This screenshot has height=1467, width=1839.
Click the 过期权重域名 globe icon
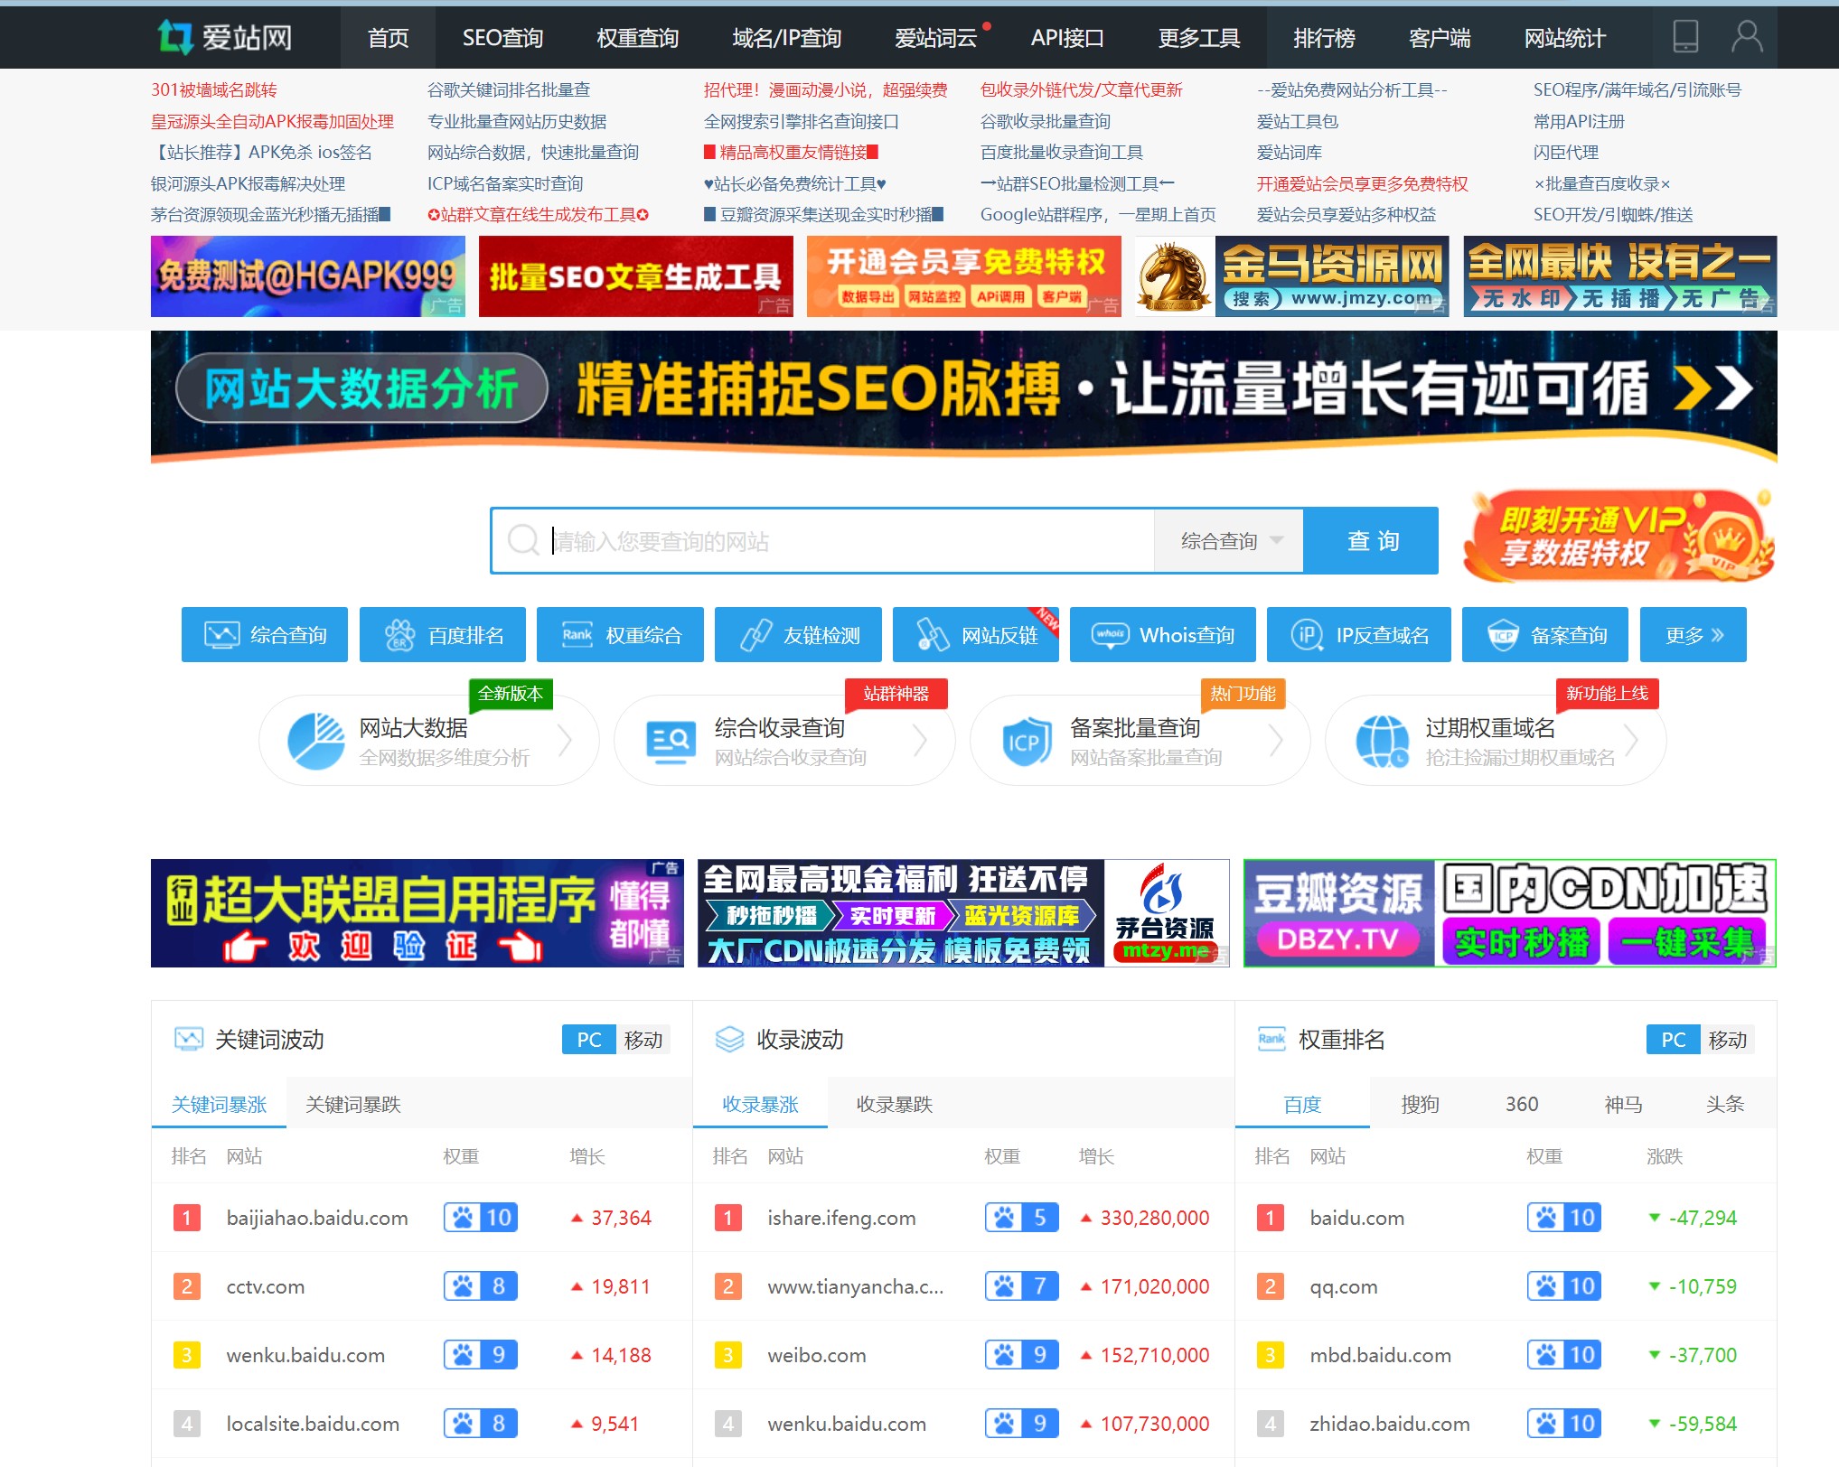pyautogui.click(x=1382, y=741)
